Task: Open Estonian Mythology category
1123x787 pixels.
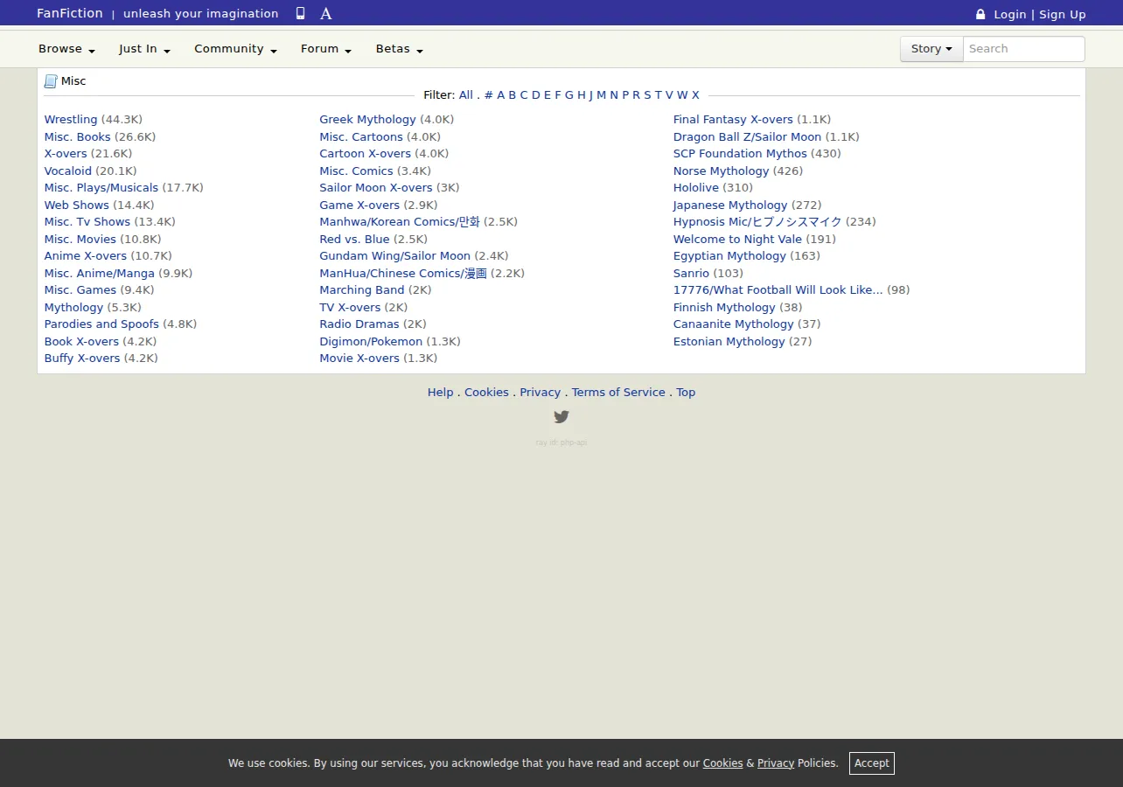Action: coord(729,342)
